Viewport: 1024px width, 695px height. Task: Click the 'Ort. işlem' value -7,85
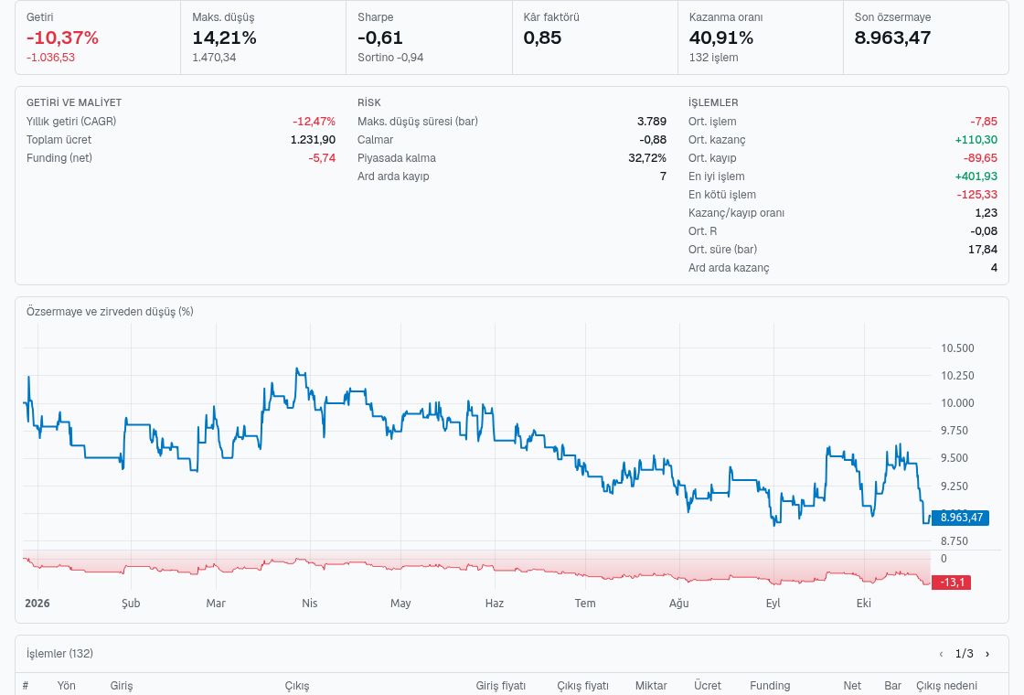(x=984, y=122)
